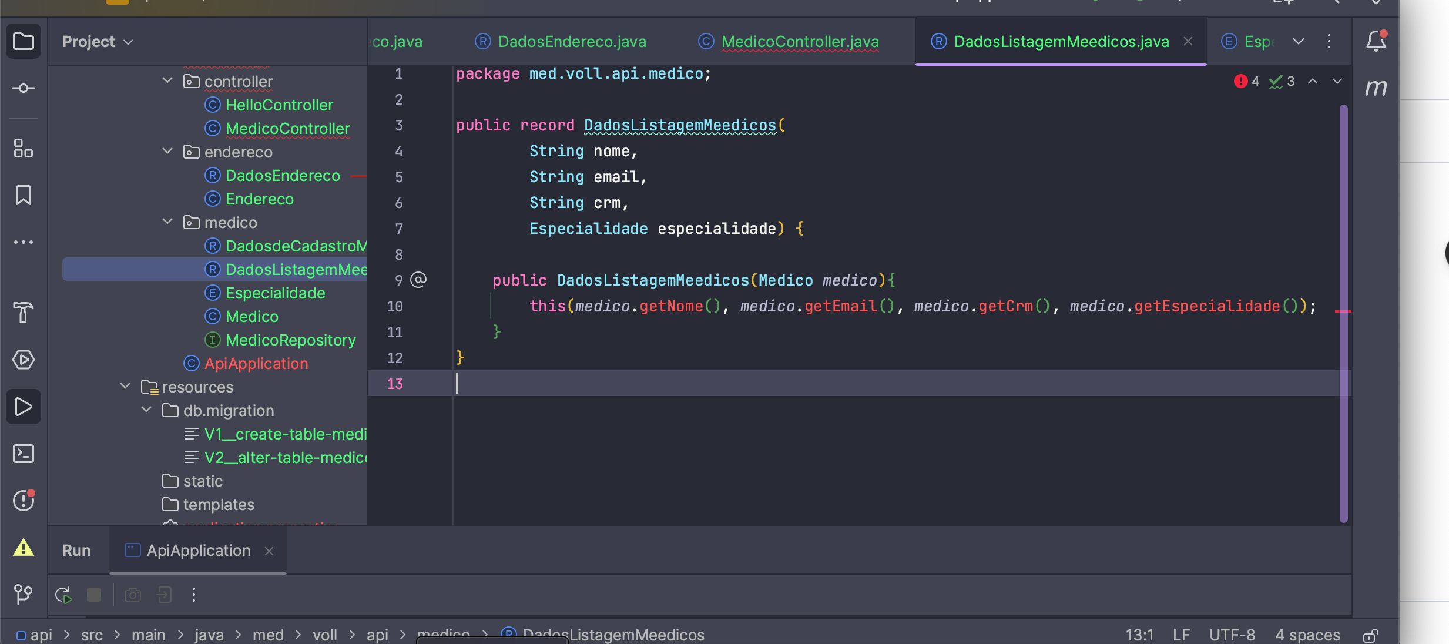The image size is (1449, 644).
Task: Open Endereco class in tree
Action: pos(259,199)
